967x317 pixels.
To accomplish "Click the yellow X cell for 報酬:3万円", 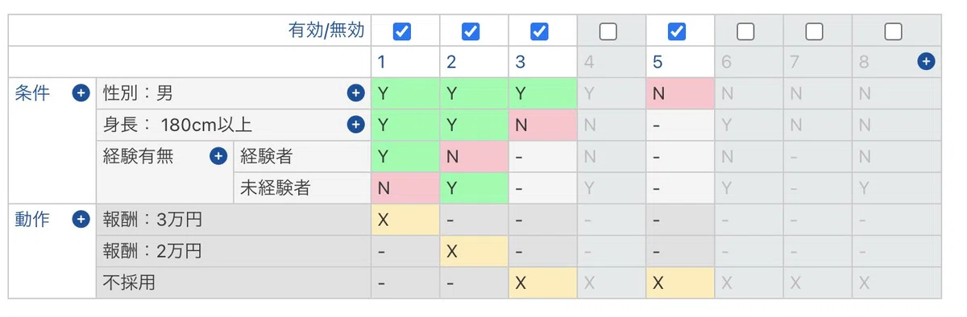I will click(405, 220).
